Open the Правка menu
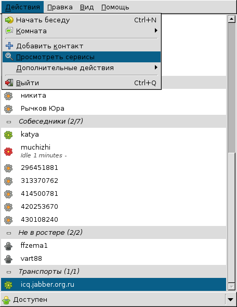The image size is (237, 307). point(60,7)
